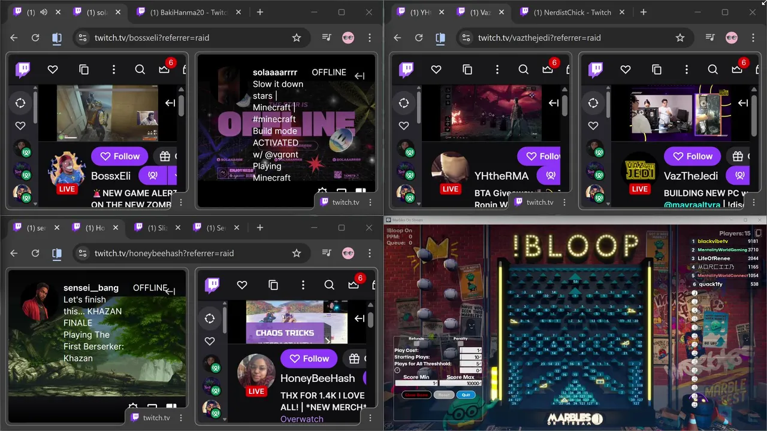Image resolution: width=767 pixels, height=431 pixels.
Task: Click the Play Cost field in Marbles
Action: tap(470, 350)
